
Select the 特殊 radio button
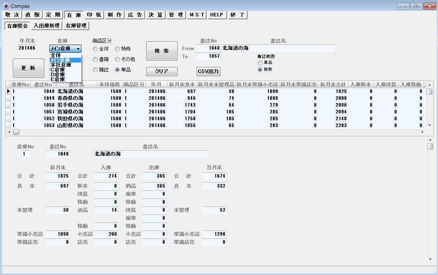(x=117, y=49)
